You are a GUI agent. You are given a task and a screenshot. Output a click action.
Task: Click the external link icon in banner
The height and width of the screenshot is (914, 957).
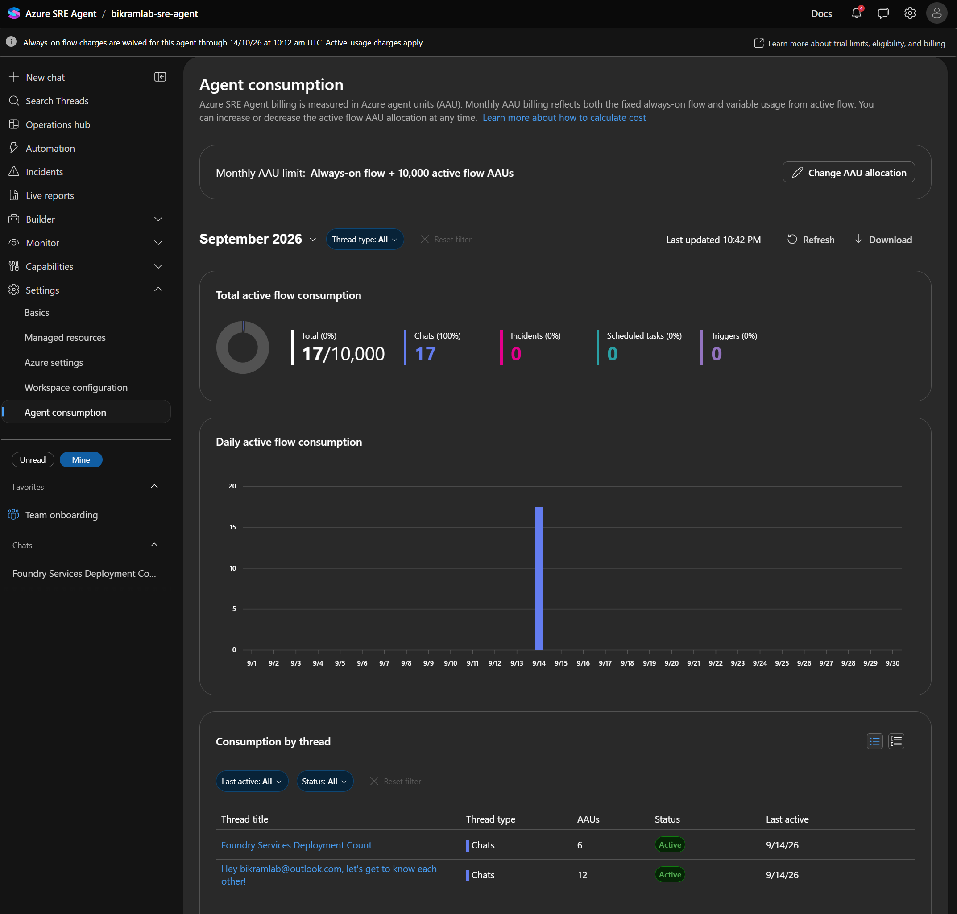[758, 43]
